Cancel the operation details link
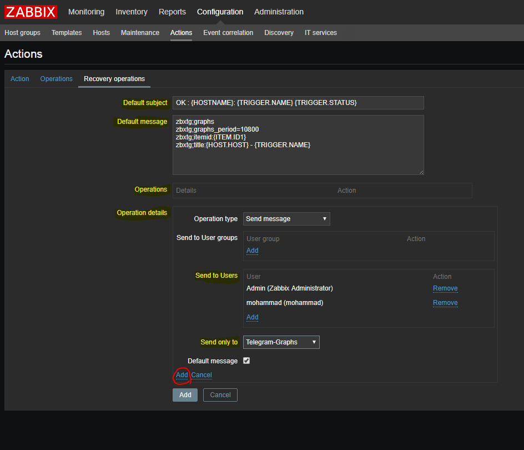Screen dimensions: 524x450 coord(201,375)
